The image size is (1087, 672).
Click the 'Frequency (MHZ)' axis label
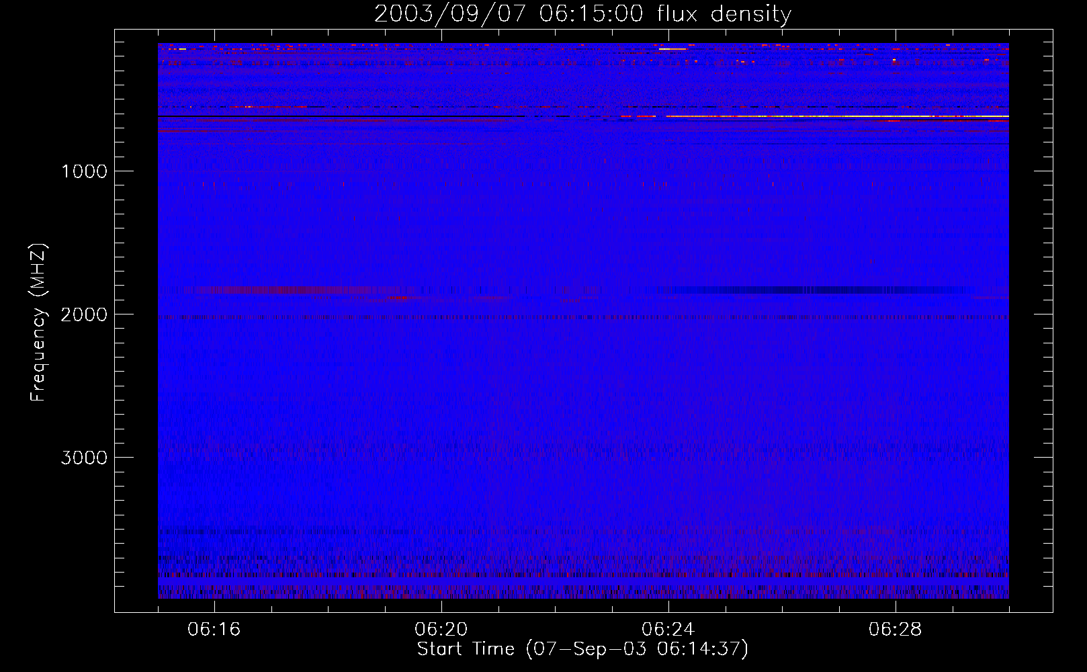coord(38,322)
